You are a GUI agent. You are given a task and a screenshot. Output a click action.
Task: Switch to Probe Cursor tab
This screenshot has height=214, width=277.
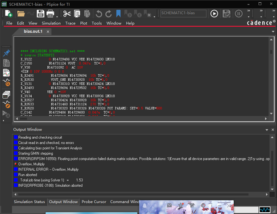[94, 202]
